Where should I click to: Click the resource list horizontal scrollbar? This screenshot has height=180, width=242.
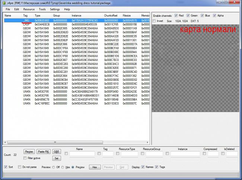(74, 143)
